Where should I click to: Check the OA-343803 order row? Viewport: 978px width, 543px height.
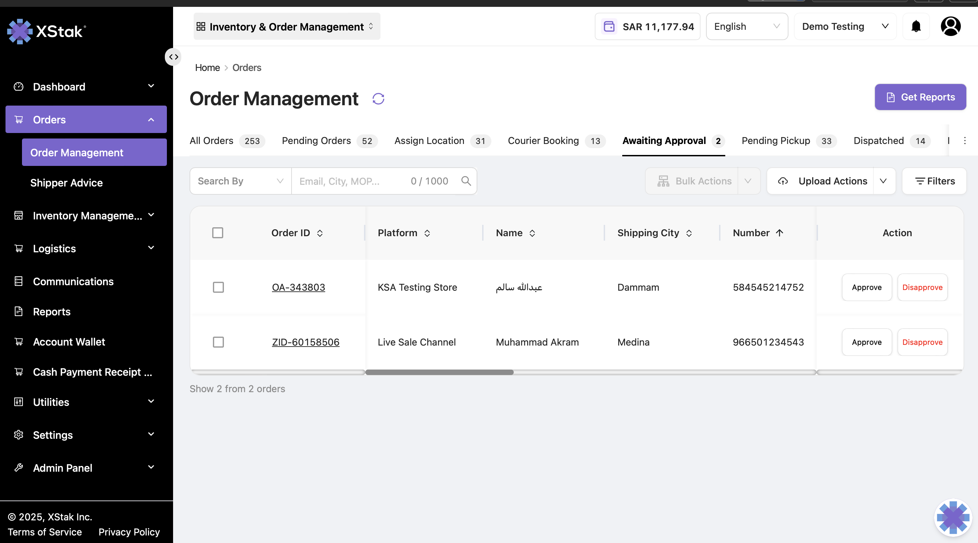(218, 287)
